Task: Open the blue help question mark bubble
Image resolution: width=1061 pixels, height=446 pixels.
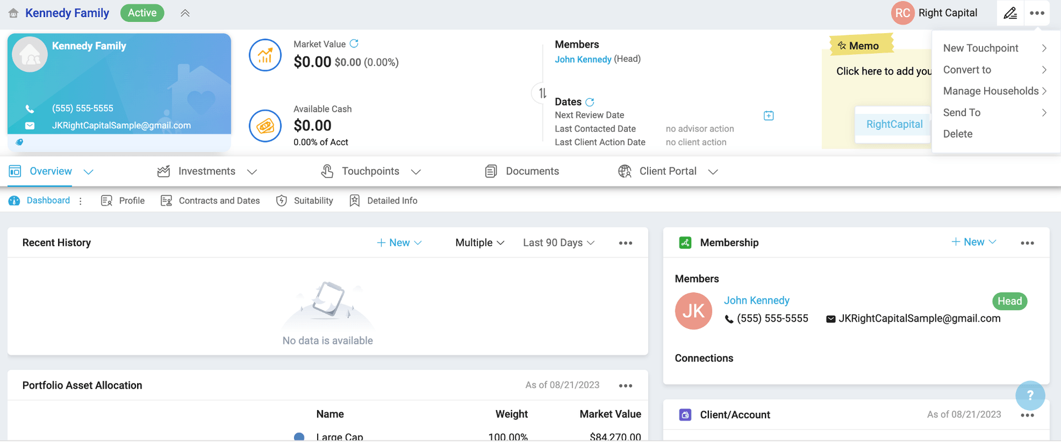Action: click(1030, 395)
